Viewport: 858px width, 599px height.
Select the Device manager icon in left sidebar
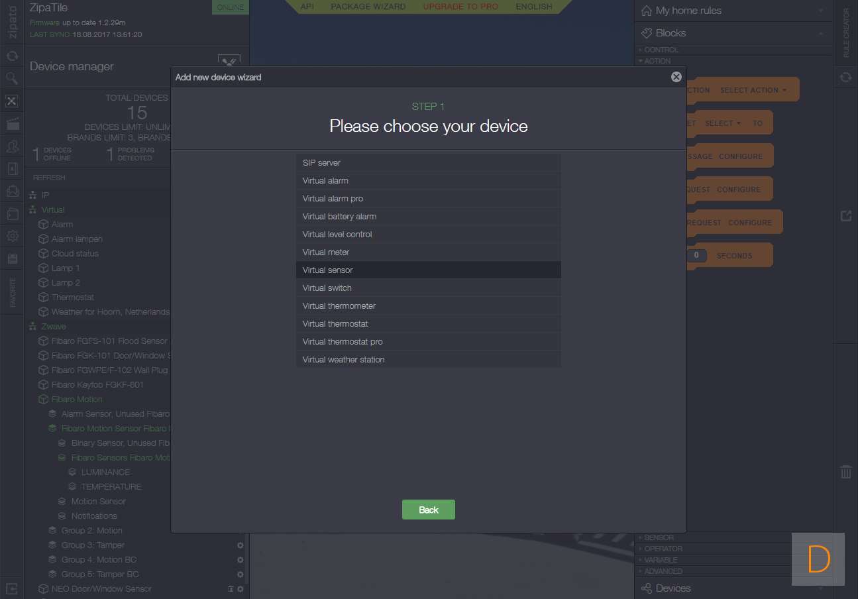point(12,101)
